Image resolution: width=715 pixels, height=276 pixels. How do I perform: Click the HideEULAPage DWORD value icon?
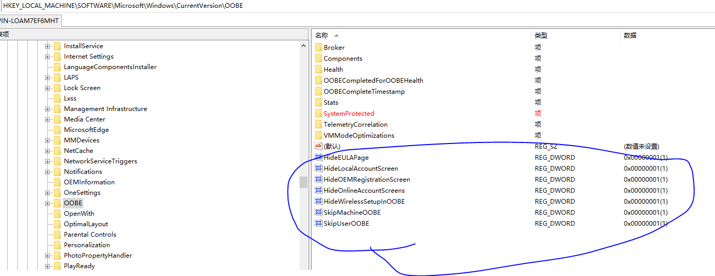click(318, 158)
